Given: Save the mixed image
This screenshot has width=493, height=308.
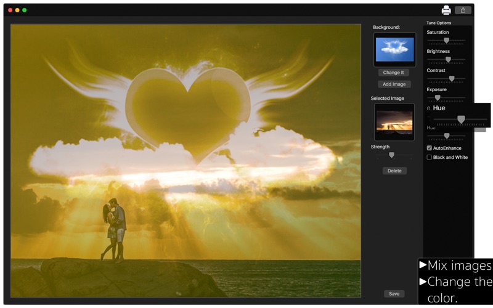Looking at the screenshot, I should pyautogui.click(x=394, y=294).
